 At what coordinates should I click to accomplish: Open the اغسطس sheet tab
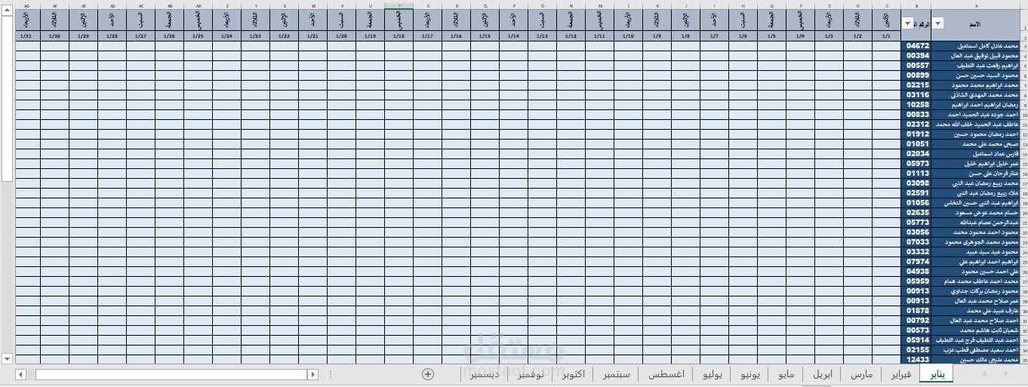point(666,375)
